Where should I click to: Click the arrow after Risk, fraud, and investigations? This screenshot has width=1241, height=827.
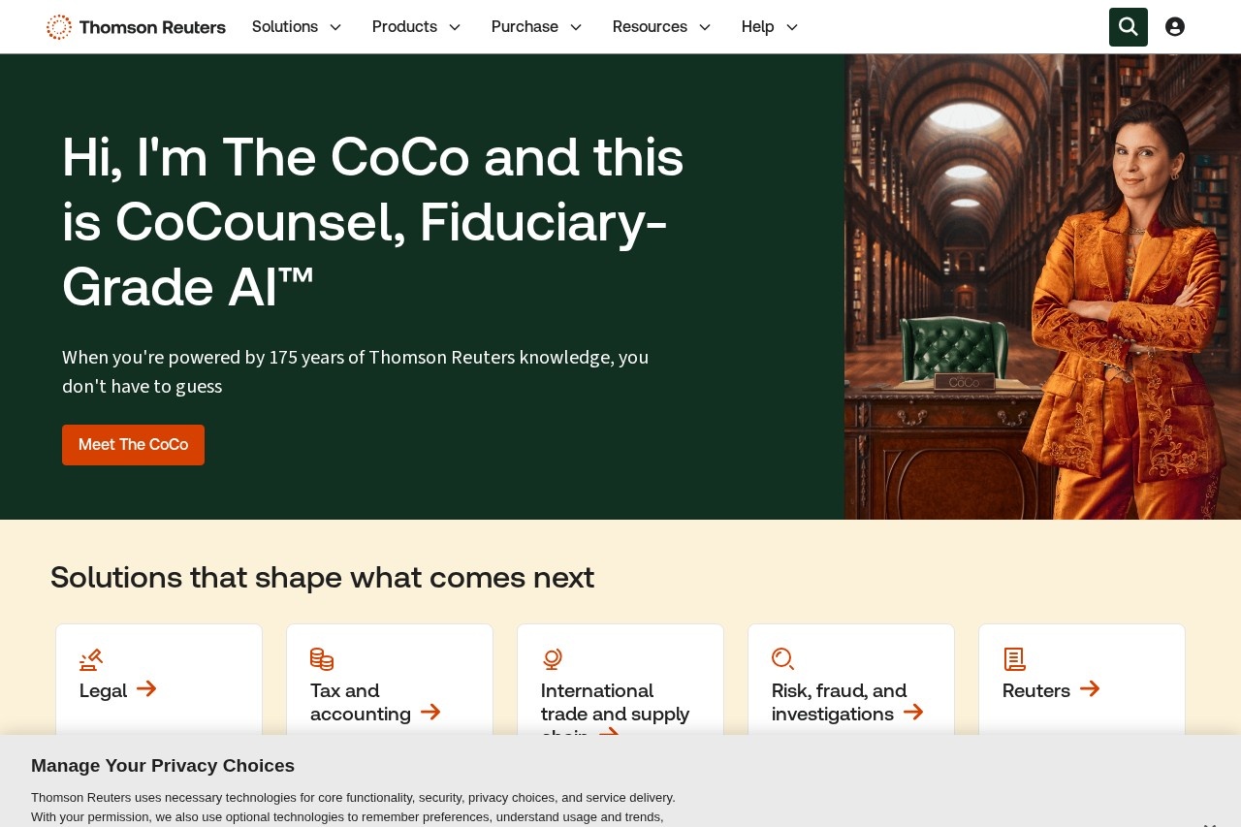click(913, 713)
